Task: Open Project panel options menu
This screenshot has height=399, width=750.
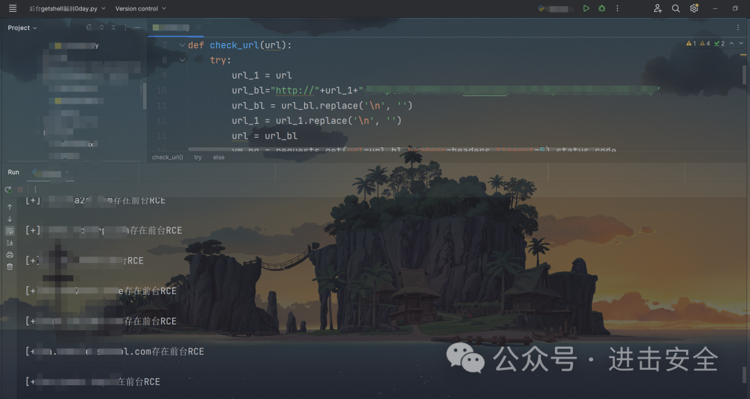Action: coord(125,27)
